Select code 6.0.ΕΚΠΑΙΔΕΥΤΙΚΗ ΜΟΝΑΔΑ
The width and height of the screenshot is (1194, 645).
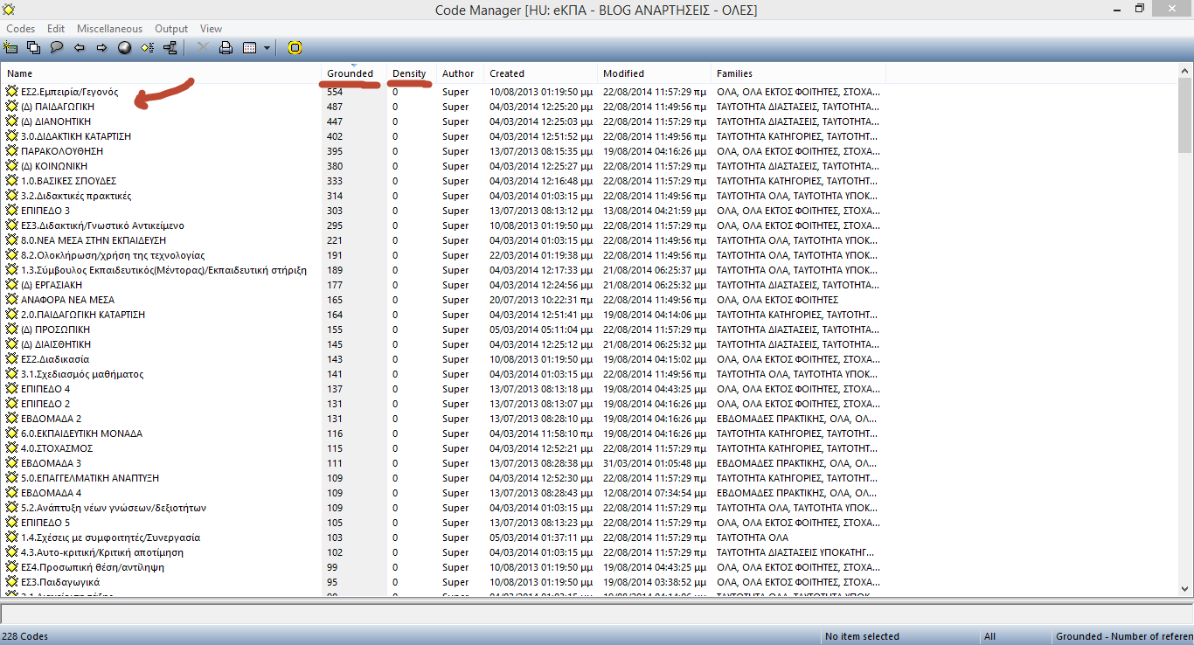(81, 433)
